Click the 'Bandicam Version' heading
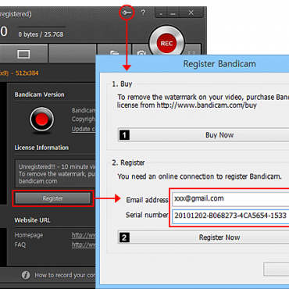289x289 pixels. [x=39, y=95]
